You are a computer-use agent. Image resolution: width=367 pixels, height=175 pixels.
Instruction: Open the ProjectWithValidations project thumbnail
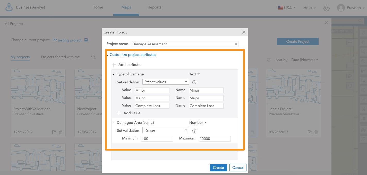point(38,86)
